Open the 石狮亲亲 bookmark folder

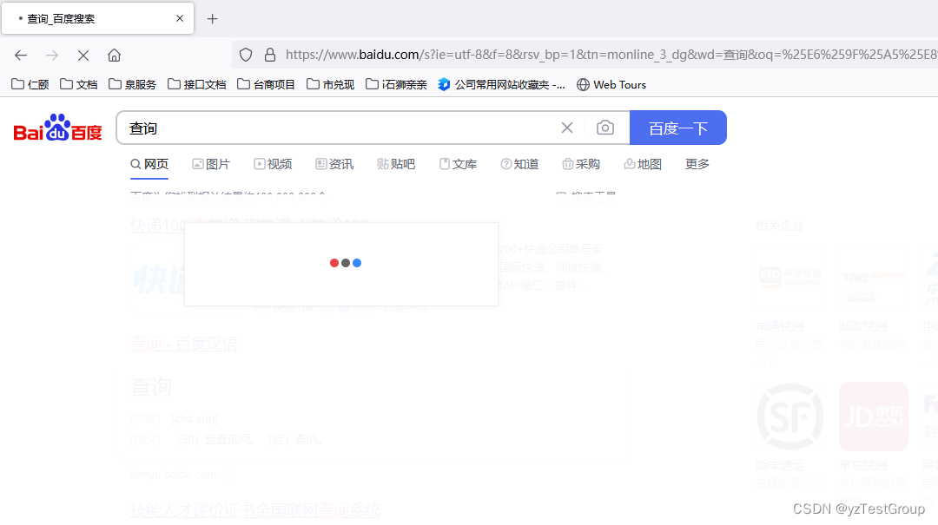[396, 84]
